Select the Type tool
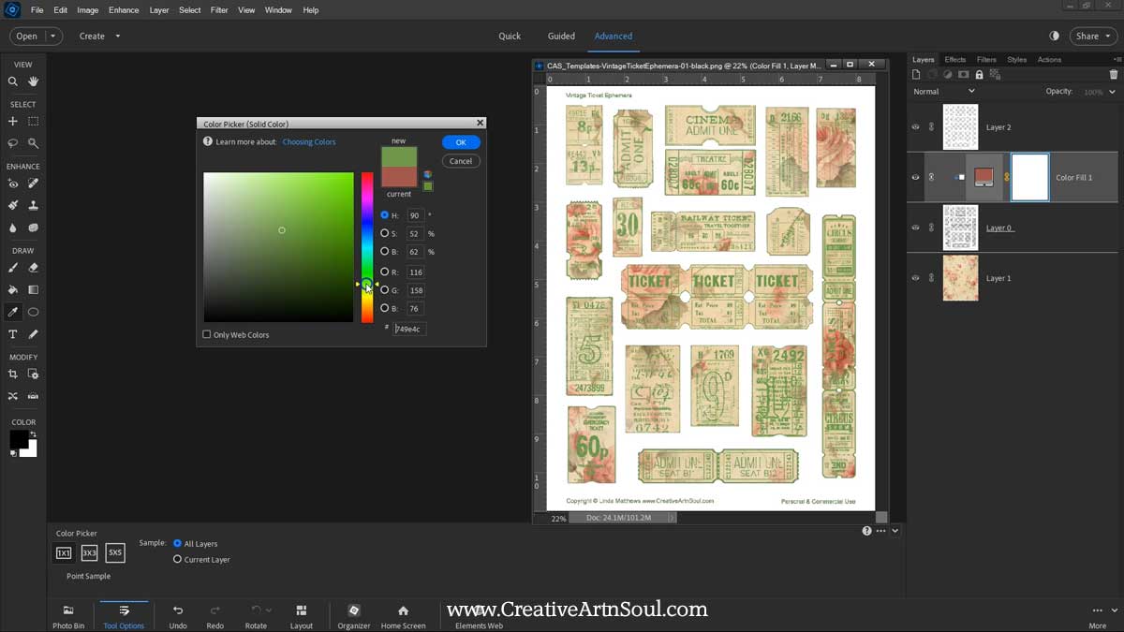Image resolution: width=1124 pixels, height=632 pixels. 13,334
